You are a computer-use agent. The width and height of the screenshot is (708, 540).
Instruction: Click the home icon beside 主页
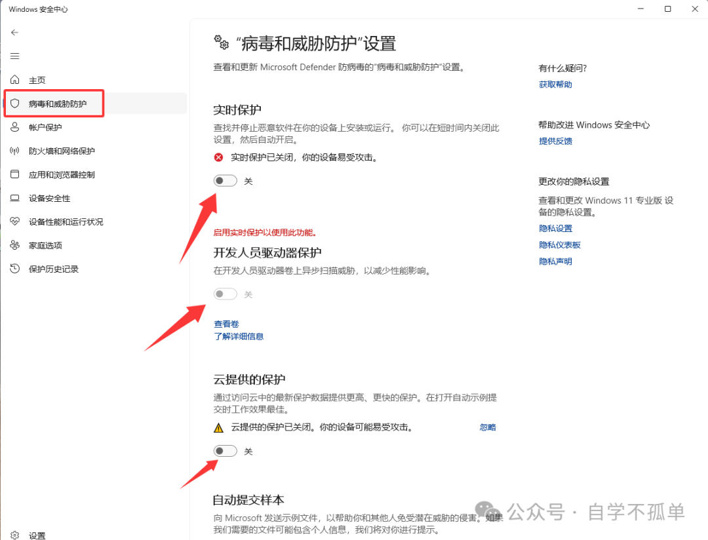[15, 79]
